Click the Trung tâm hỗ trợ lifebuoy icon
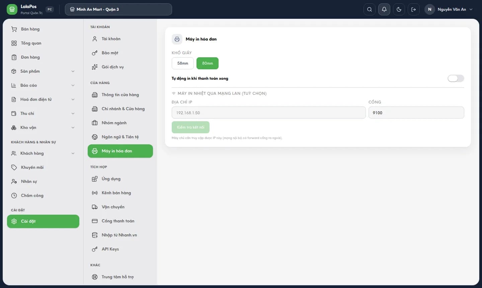Image resolution: width=482 pixels, height=288 pixels. [x=95, y=277]
